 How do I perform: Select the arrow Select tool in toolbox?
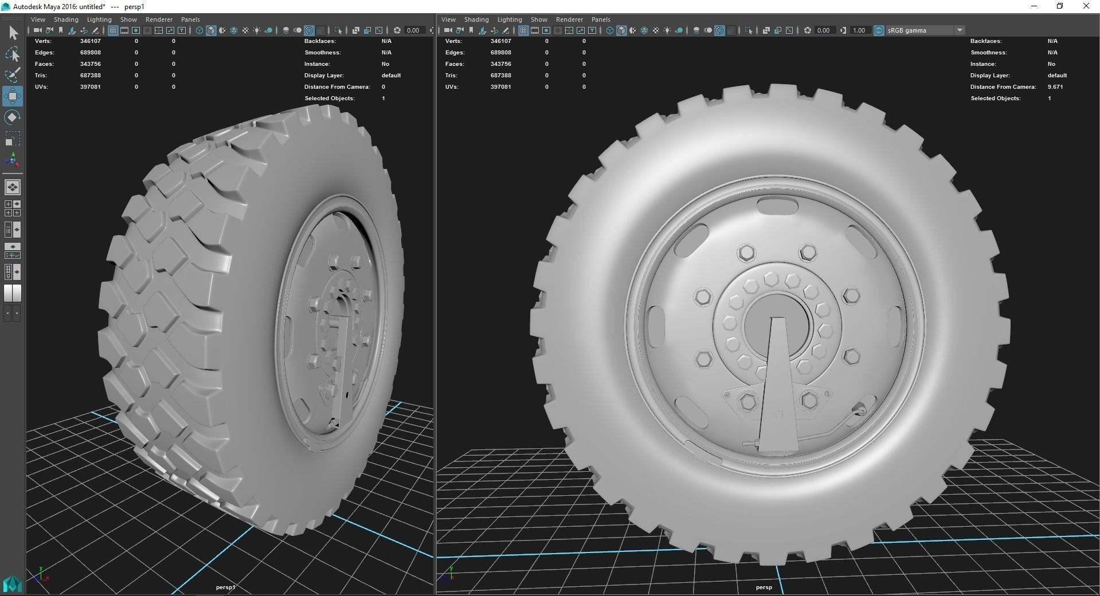coord(13,33)
